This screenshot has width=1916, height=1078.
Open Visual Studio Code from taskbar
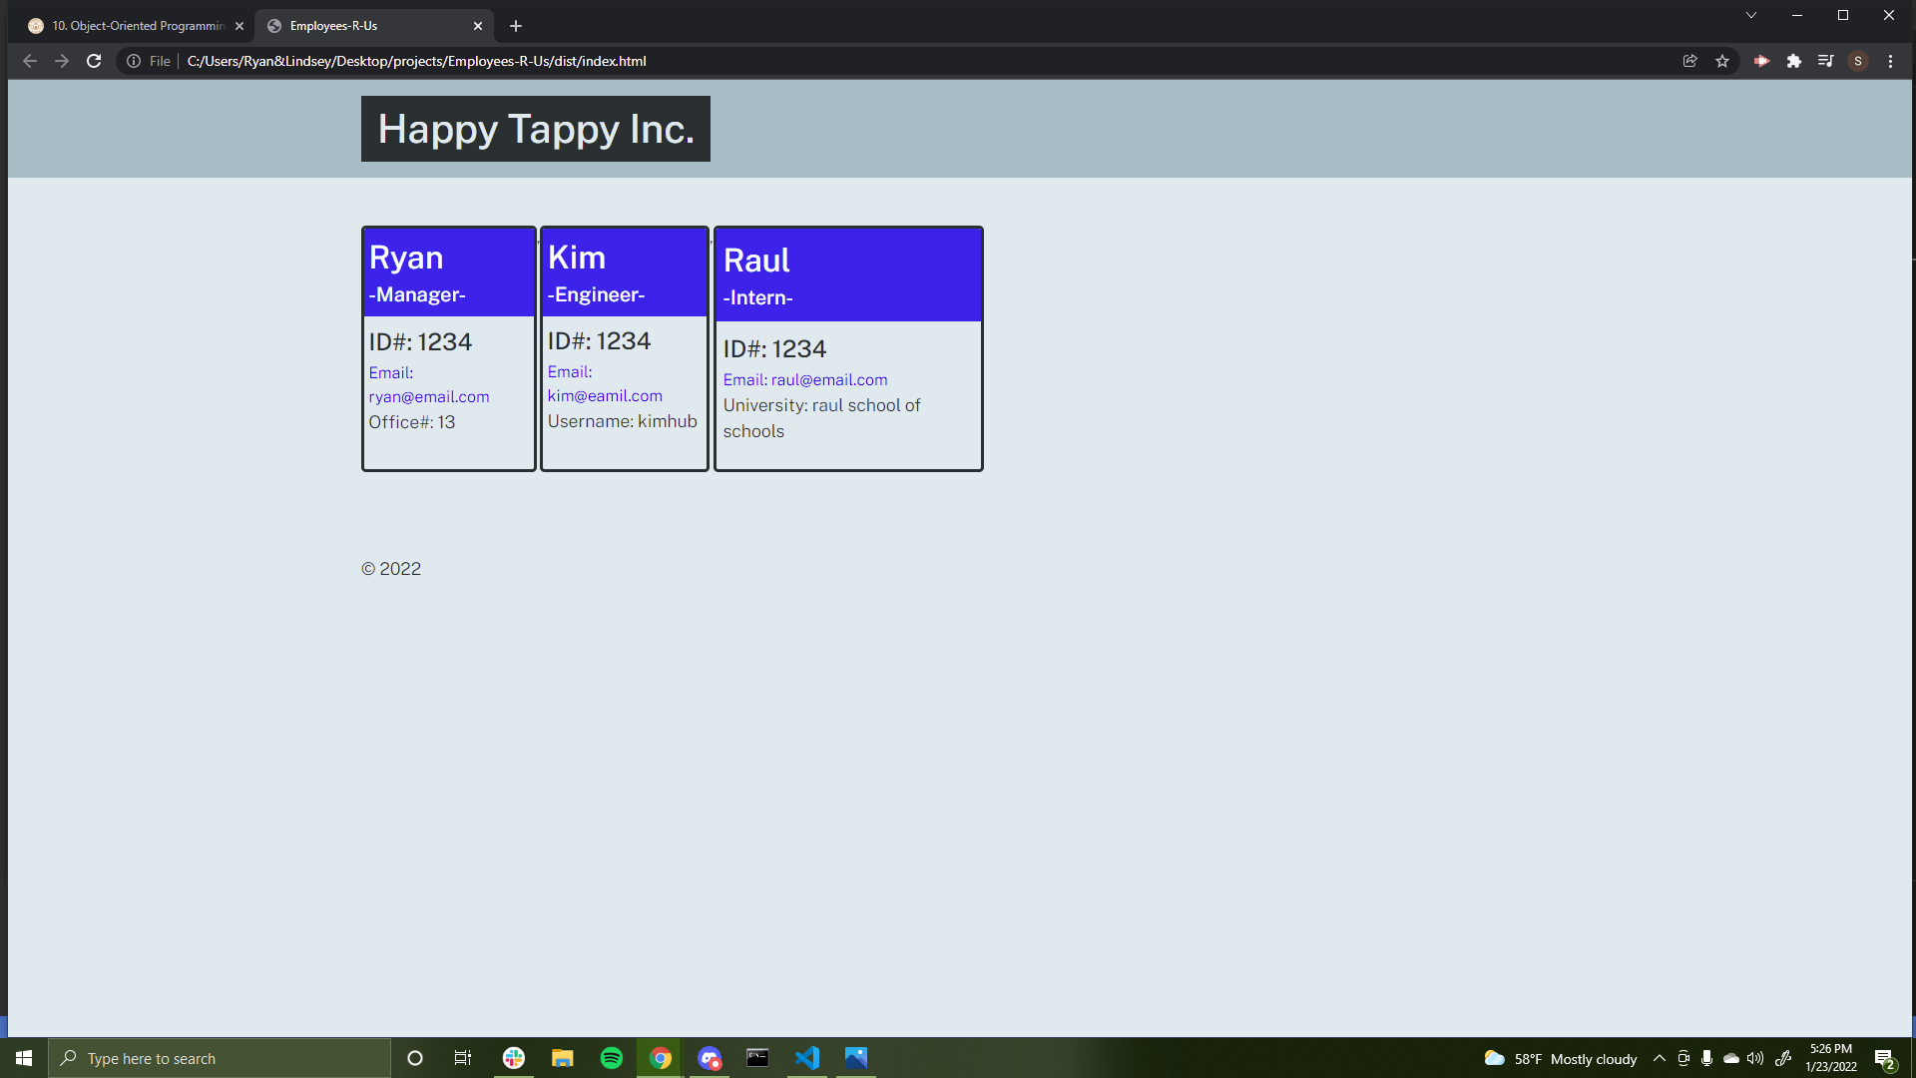pos(806,1058)
